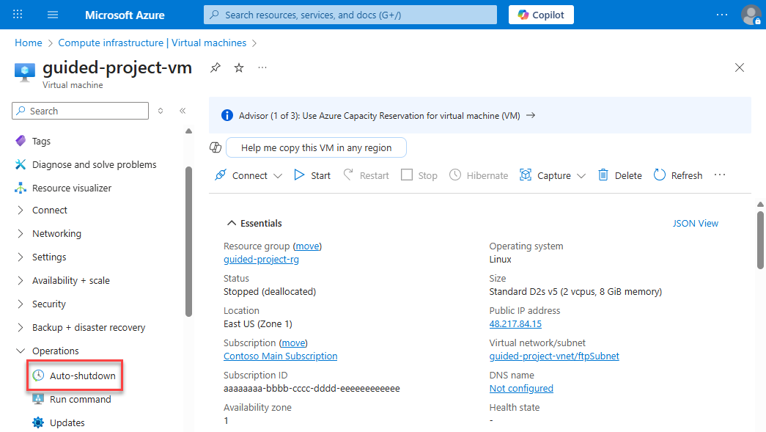
Task: Click move link next to Subscription
Action: click(294, 343)
